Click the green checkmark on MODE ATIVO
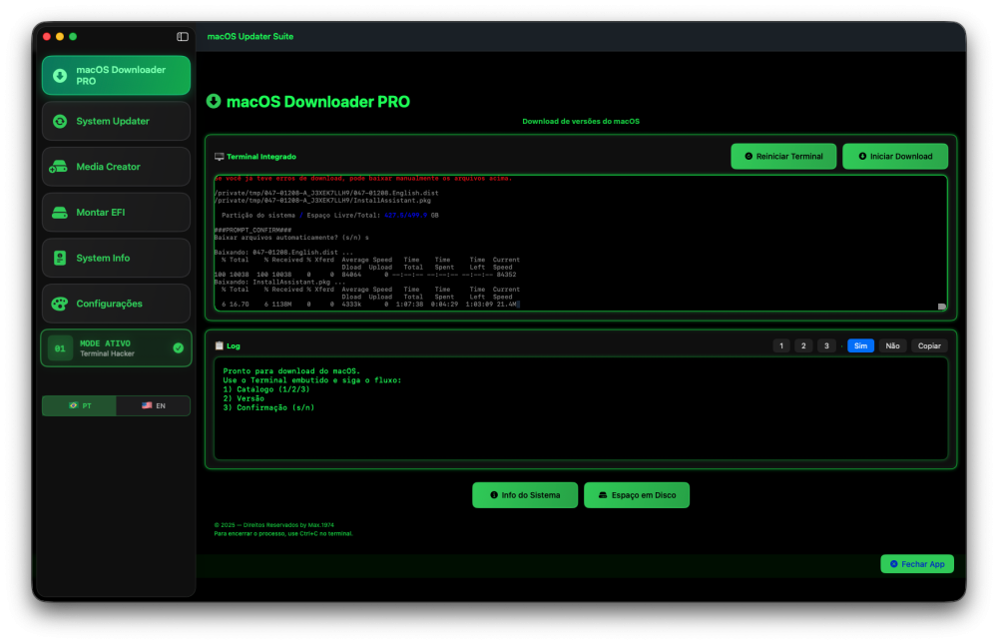The image size is (998, 644). coord(179,347)
